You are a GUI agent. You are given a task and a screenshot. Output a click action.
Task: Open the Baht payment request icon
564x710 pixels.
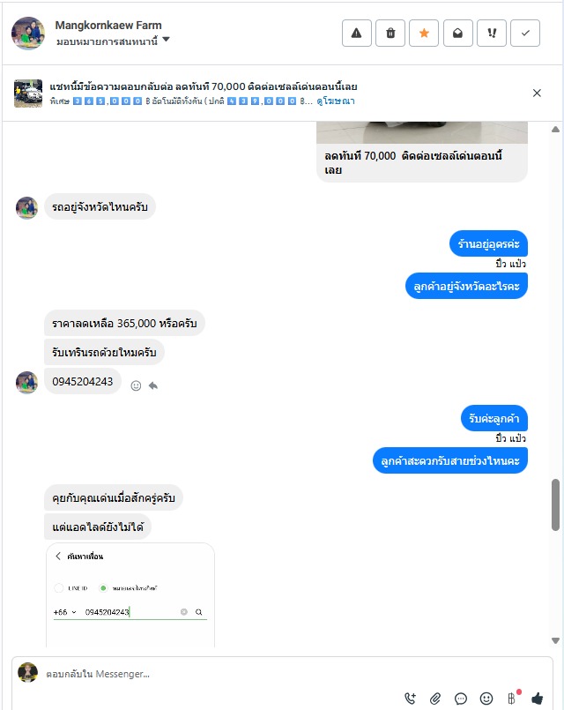(x=511, y=699)
